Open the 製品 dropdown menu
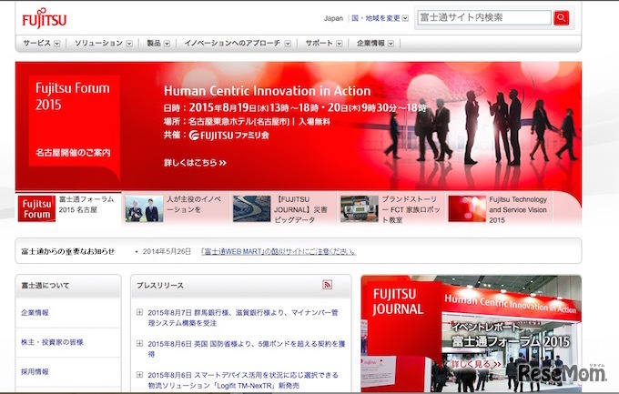This screenshot has height=394, width=619. pyautogui.click(x=159, y=43)
